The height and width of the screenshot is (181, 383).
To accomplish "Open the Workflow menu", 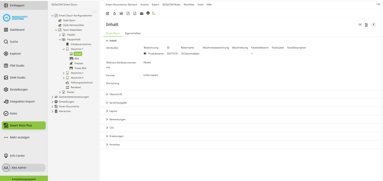I will tap(189, 4).
